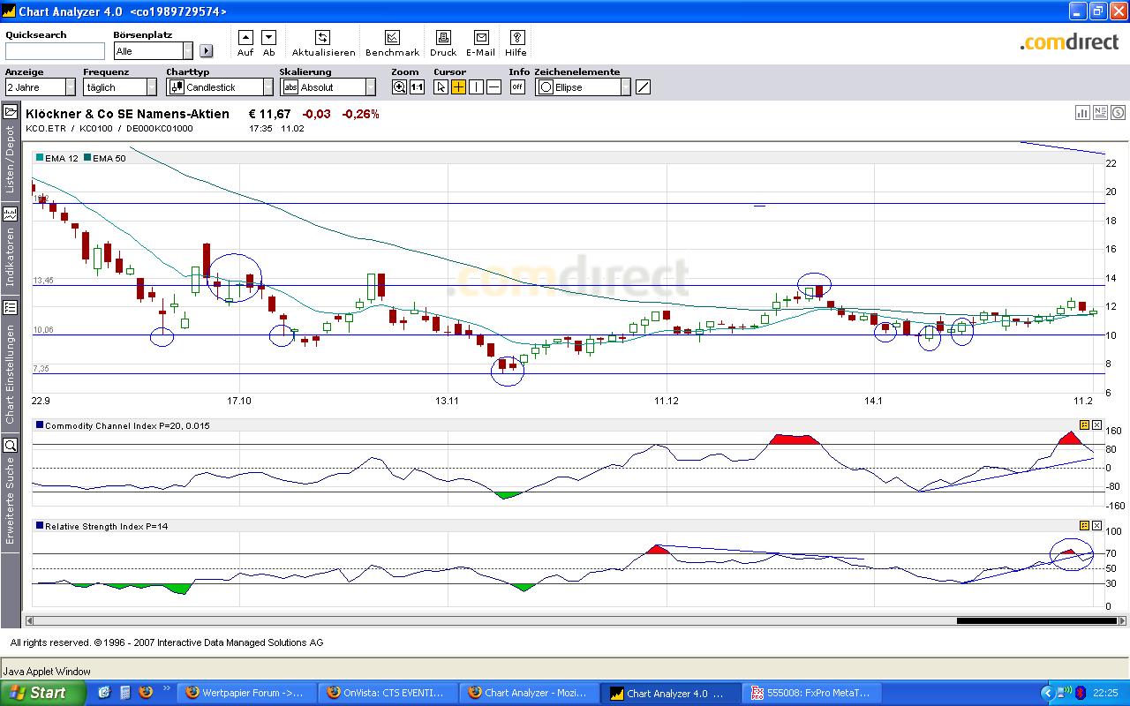Screen dimensions: 1130x706
Task: Refresh chart with the Aktualisieren icon
Action: [323, 37]
